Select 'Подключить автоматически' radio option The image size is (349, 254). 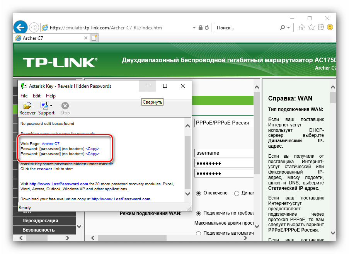[x=199, y=233]
